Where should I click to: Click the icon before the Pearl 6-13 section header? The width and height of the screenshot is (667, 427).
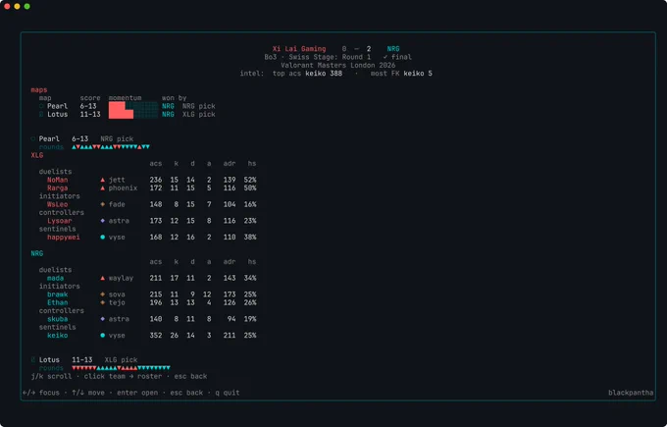(x=33, y=138)
